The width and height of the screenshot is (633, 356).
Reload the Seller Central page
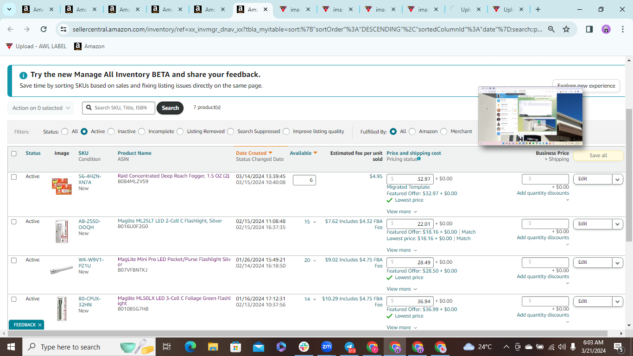tap(44, 29)
